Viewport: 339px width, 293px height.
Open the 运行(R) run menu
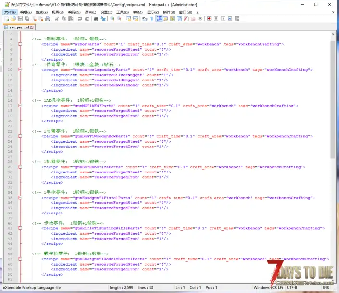(153, 13)
